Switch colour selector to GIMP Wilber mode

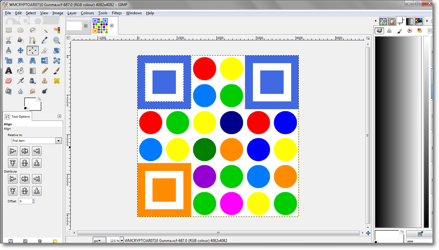pyautogui.click(x=379, y=31)
